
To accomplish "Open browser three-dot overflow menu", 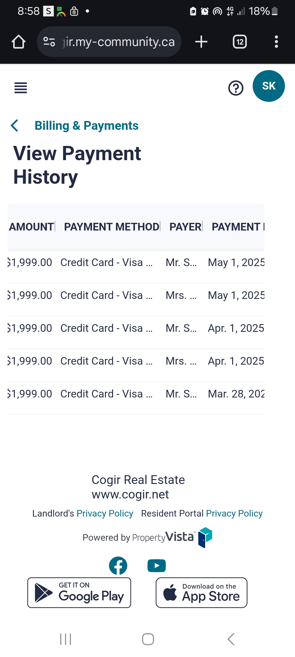I will pyautogui.click(x=276, y=42).
